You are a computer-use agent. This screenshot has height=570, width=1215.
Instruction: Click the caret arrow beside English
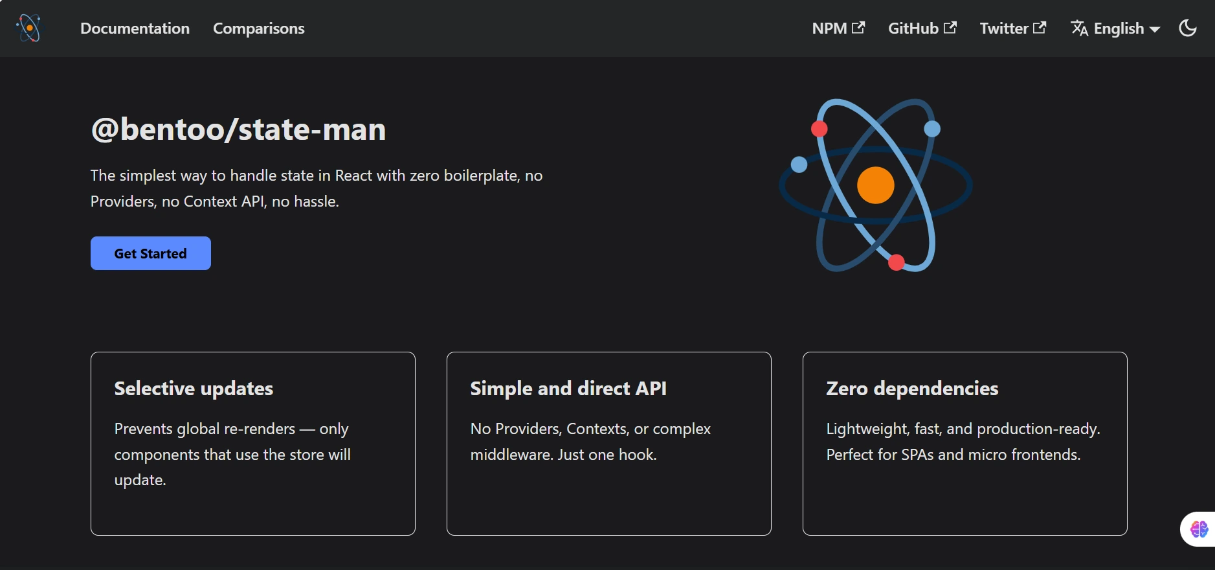point(1155,29)
